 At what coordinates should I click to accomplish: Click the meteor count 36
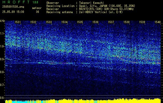tap(38, 12)
